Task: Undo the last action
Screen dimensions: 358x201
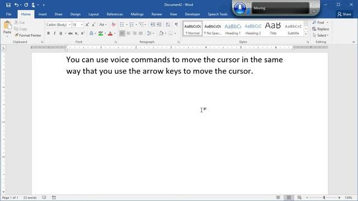Action: [x=16, y=5]
